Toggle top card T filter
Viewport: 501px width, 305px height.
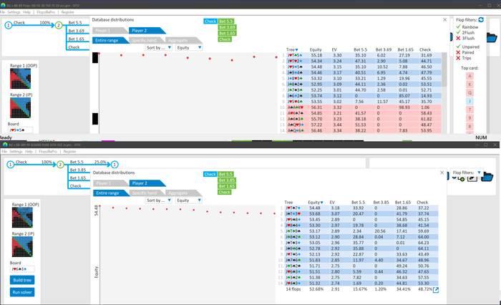(x=470, y=110)
